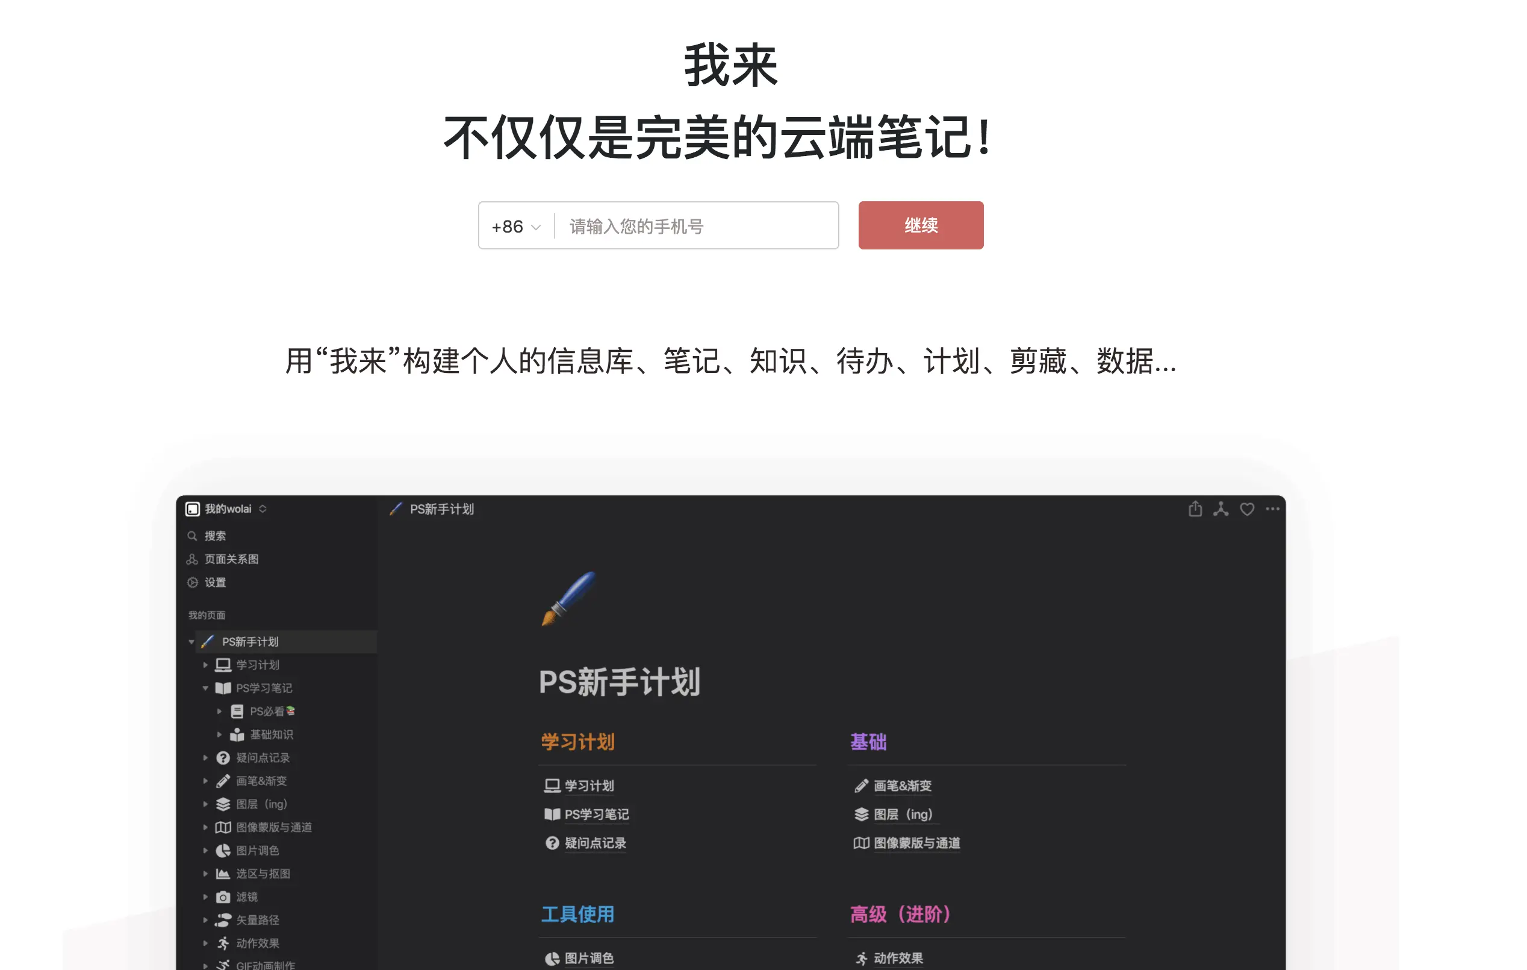This screenshot has width=1527, height=970.
Task: Click the reader icon beside 基础知识
Action: pos(237,734)
